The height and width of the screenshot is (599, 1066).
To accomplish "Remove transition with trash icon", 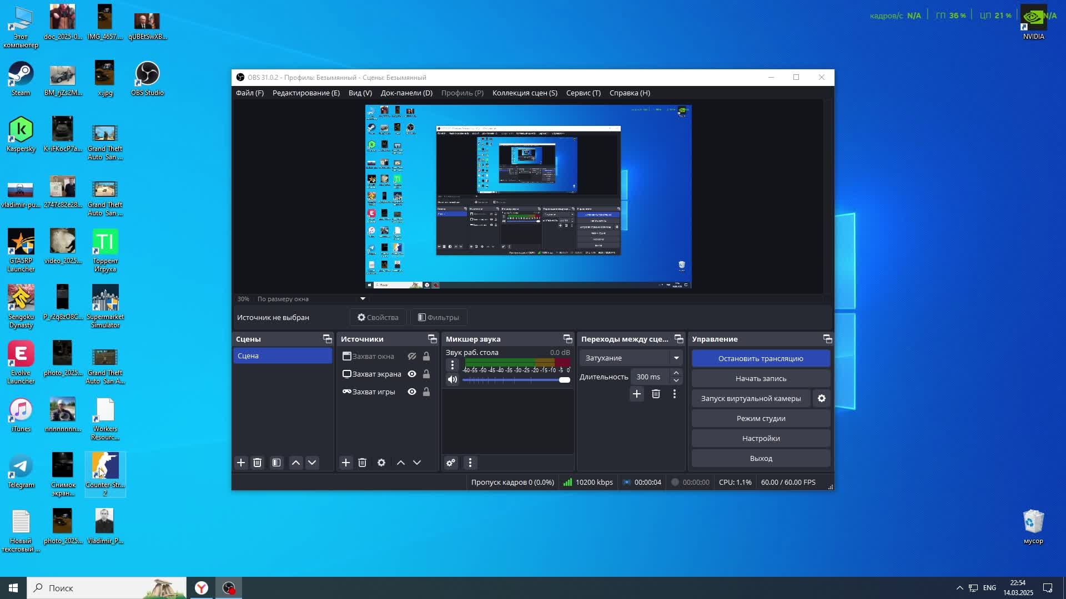I will (x=656, y=394).
